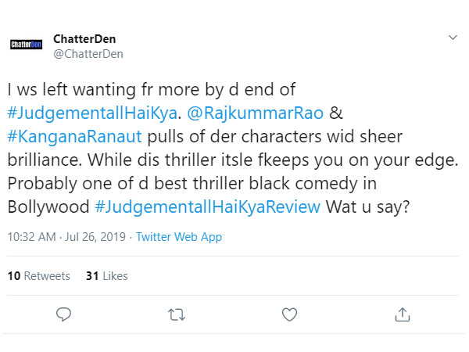View the 10 Retweets list
The width and height of the screenshot is (469, 352).
point(38,276)
